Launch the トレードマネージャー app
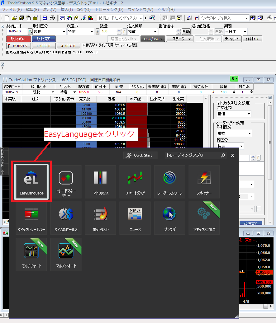The height and width of the screenshot is (323, 276). tap(66, 182)
